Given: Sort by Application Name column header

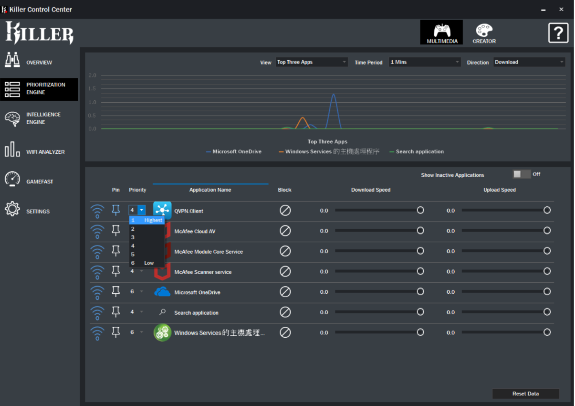Looking at the screenshot, I should coord(210,190).
